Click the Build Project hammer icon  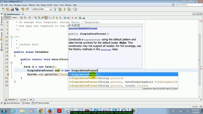click(x=55, y=9)
